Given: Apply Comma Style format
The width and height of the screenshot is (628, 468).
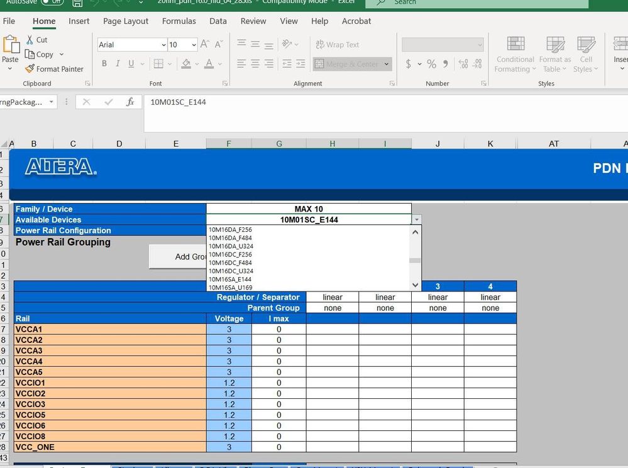Looking at the screenshot, I should [445, 63].
